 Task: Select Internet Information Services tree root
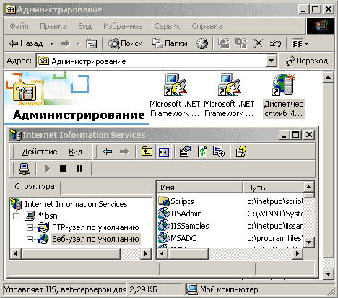[76, 204]
